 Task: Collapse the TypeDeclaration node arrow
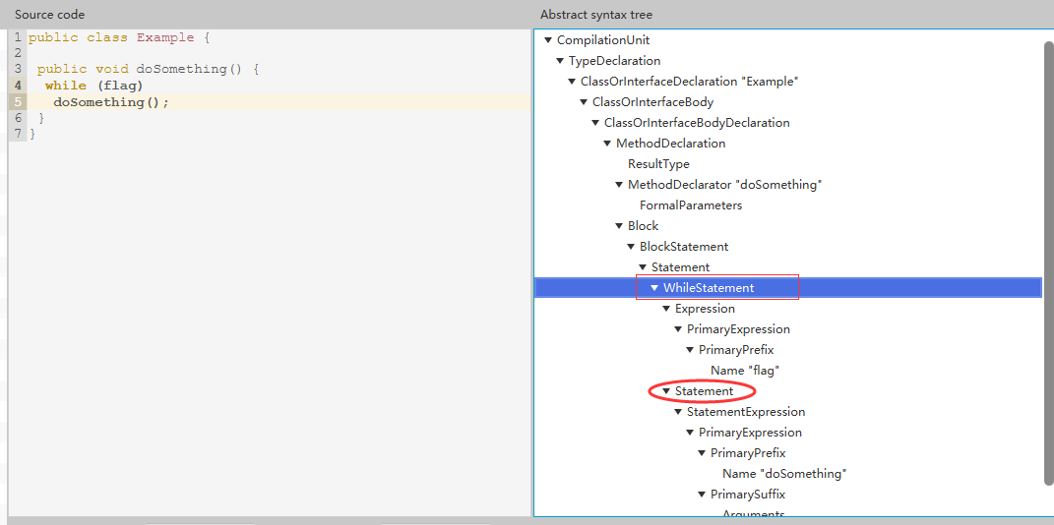click(x=559, y=61)
